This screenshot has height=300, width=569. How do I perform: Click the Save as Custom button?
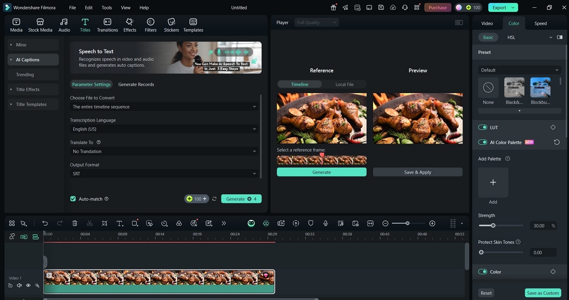(x=543, y=293)
